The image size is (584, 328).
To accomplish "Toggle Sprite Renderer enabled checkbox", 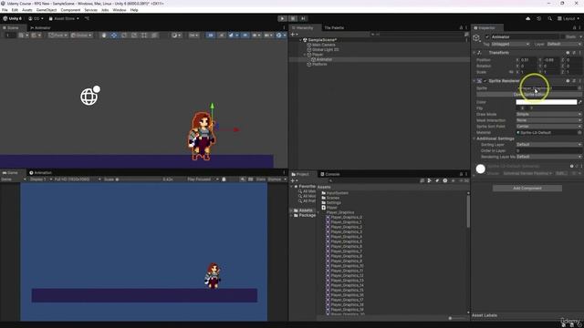I will (485, 81).
